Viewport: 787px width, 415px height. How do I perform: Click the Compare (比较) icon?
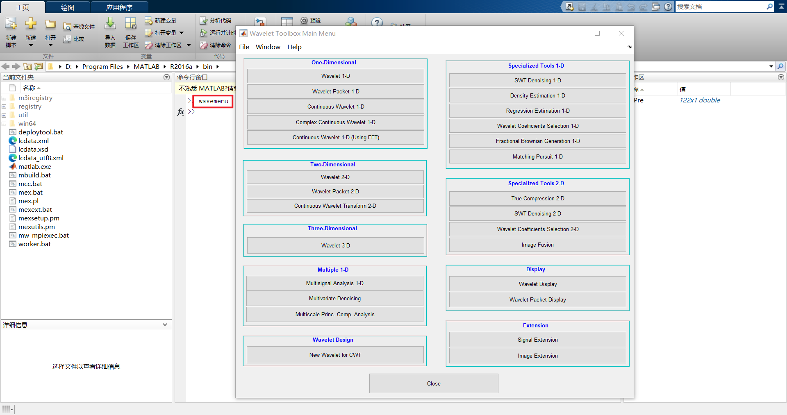tap(67, 39)
